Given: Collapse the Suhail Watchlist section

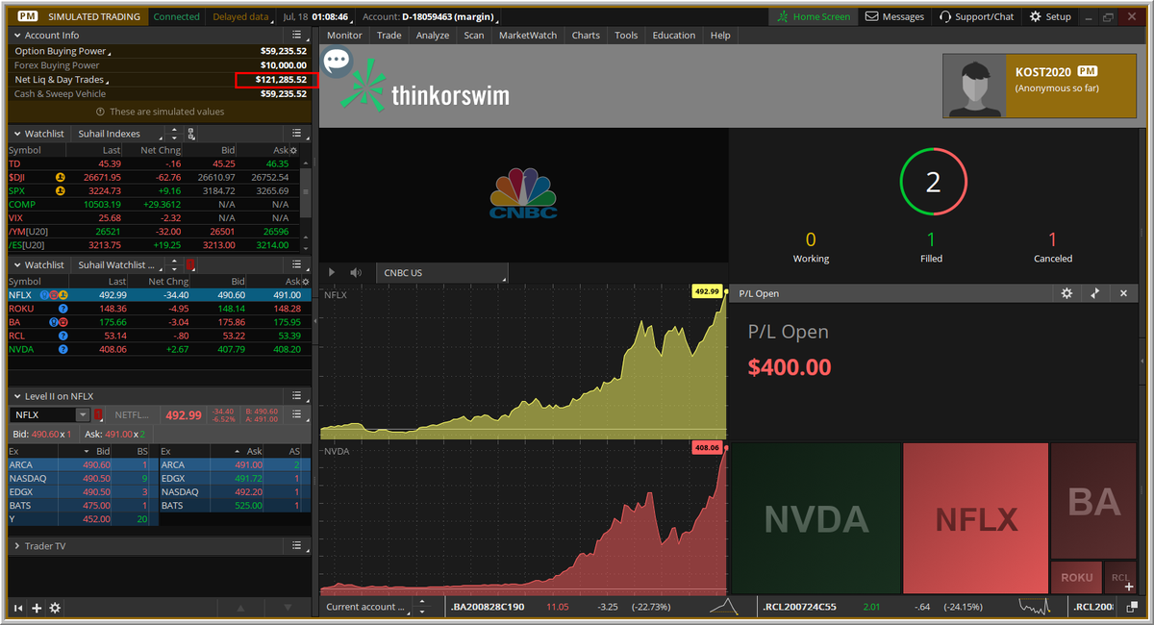Looking at the screenshot, I should (x=16, y=264).
